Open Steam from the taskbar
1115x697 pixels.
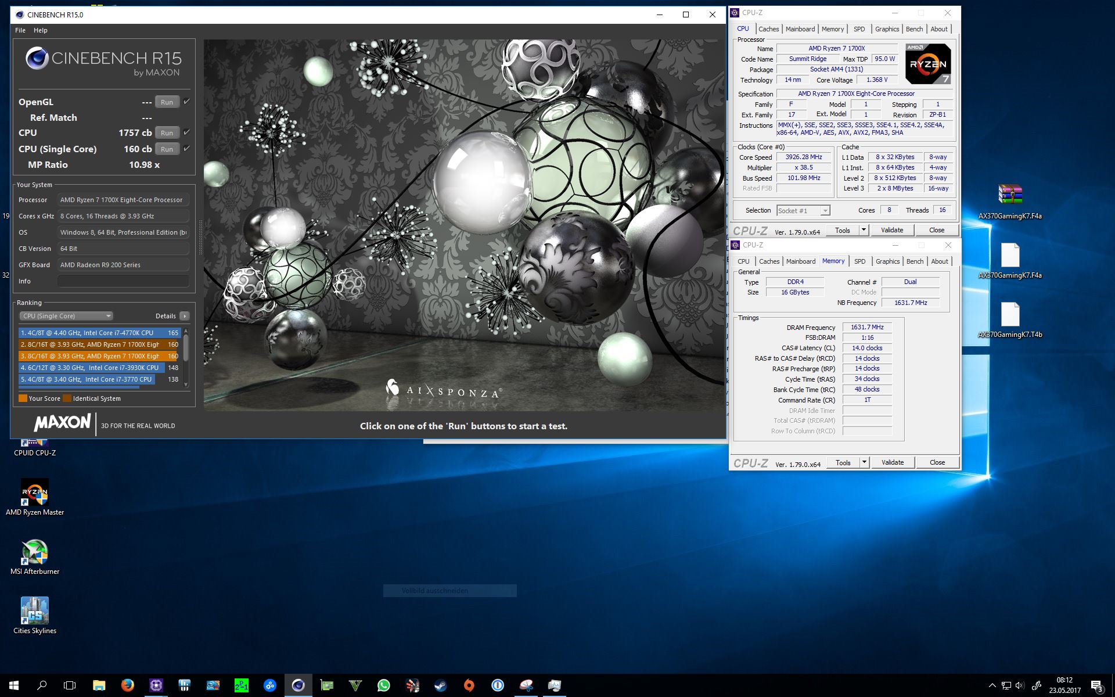tap(441, 685)
